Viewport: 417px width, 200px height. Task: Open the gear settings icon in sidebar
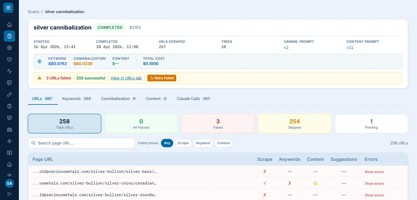[9, 48]
